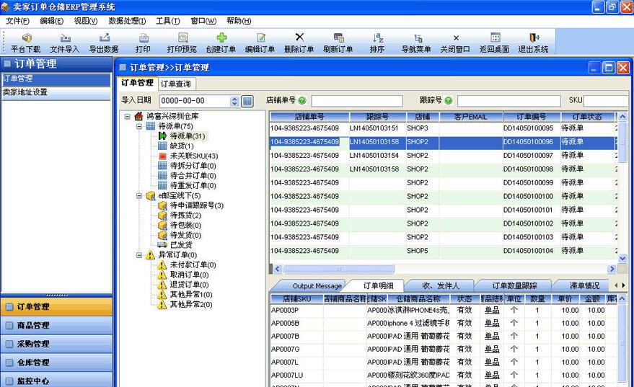Select 未付款订单(0) tree node

(193, 264)
